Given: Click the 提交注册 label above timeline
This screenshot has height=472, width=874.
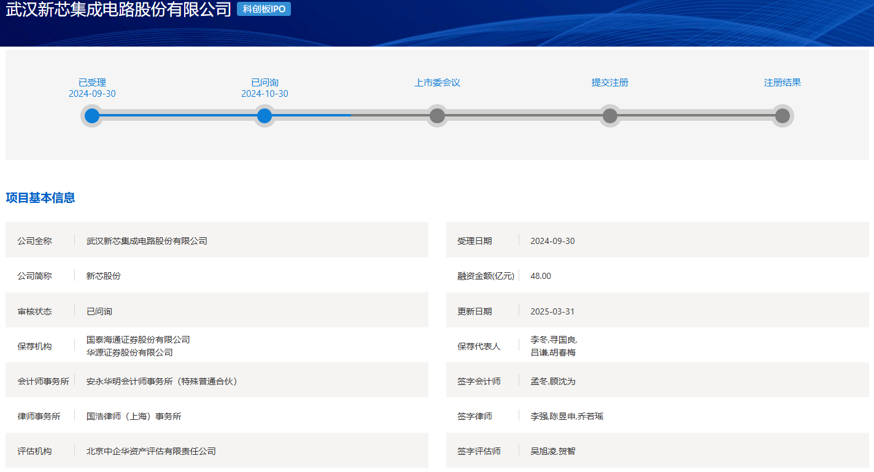Looking at the screenshot, I should (609, 83).
